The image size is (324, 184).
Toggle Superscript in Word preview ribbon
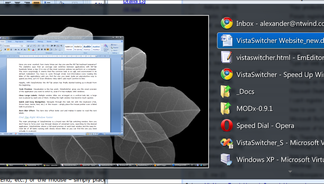(x=22, y=49)
